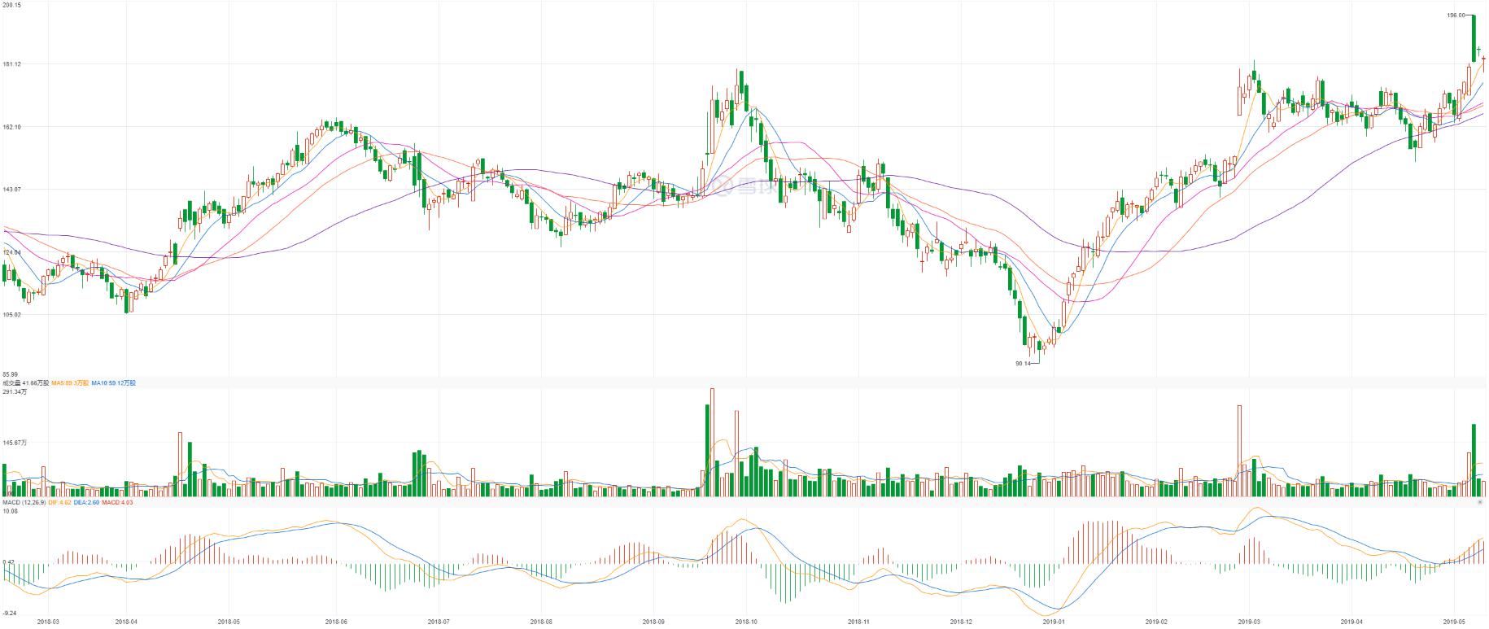Select the 2018-10 date marker
The height and width of the screenshot is (629, 1489).
[744, 622]
